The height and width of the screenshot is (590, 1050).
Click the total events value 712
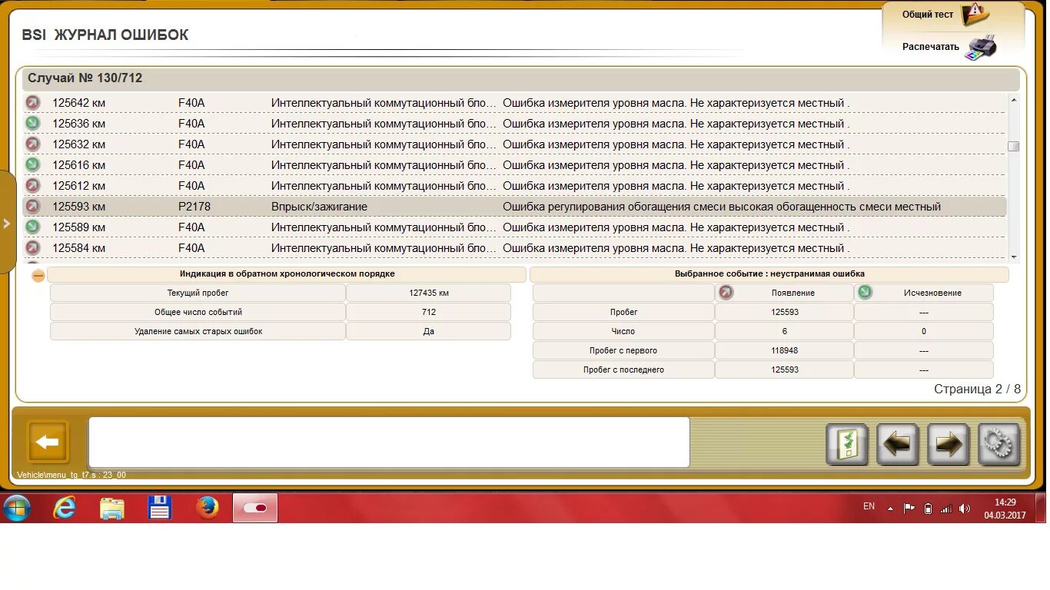(x=429, y=312)
